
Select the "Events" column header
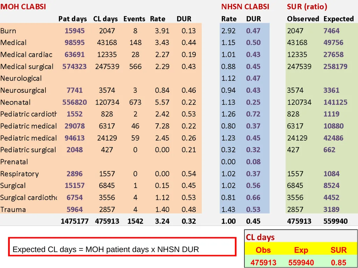click(134, 19)
